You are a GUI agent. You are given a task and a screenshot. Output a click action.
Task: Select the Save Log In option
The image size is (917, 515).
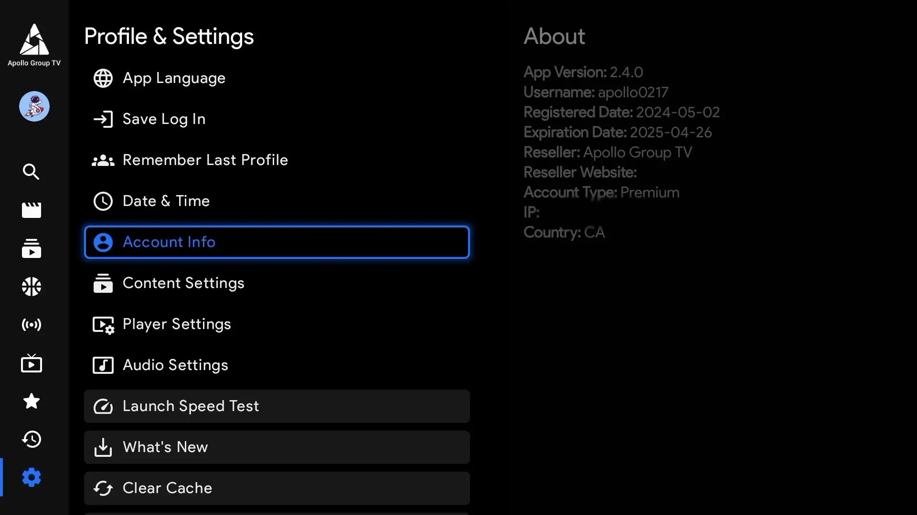click(163, 119)
